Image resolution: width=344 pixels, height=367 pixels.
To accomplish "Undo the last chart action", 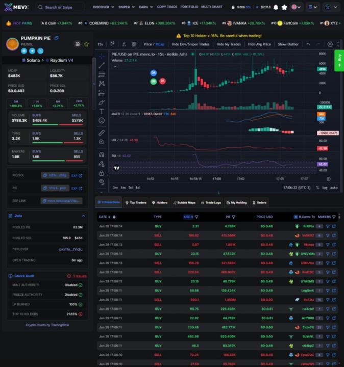I will (308, 44).
